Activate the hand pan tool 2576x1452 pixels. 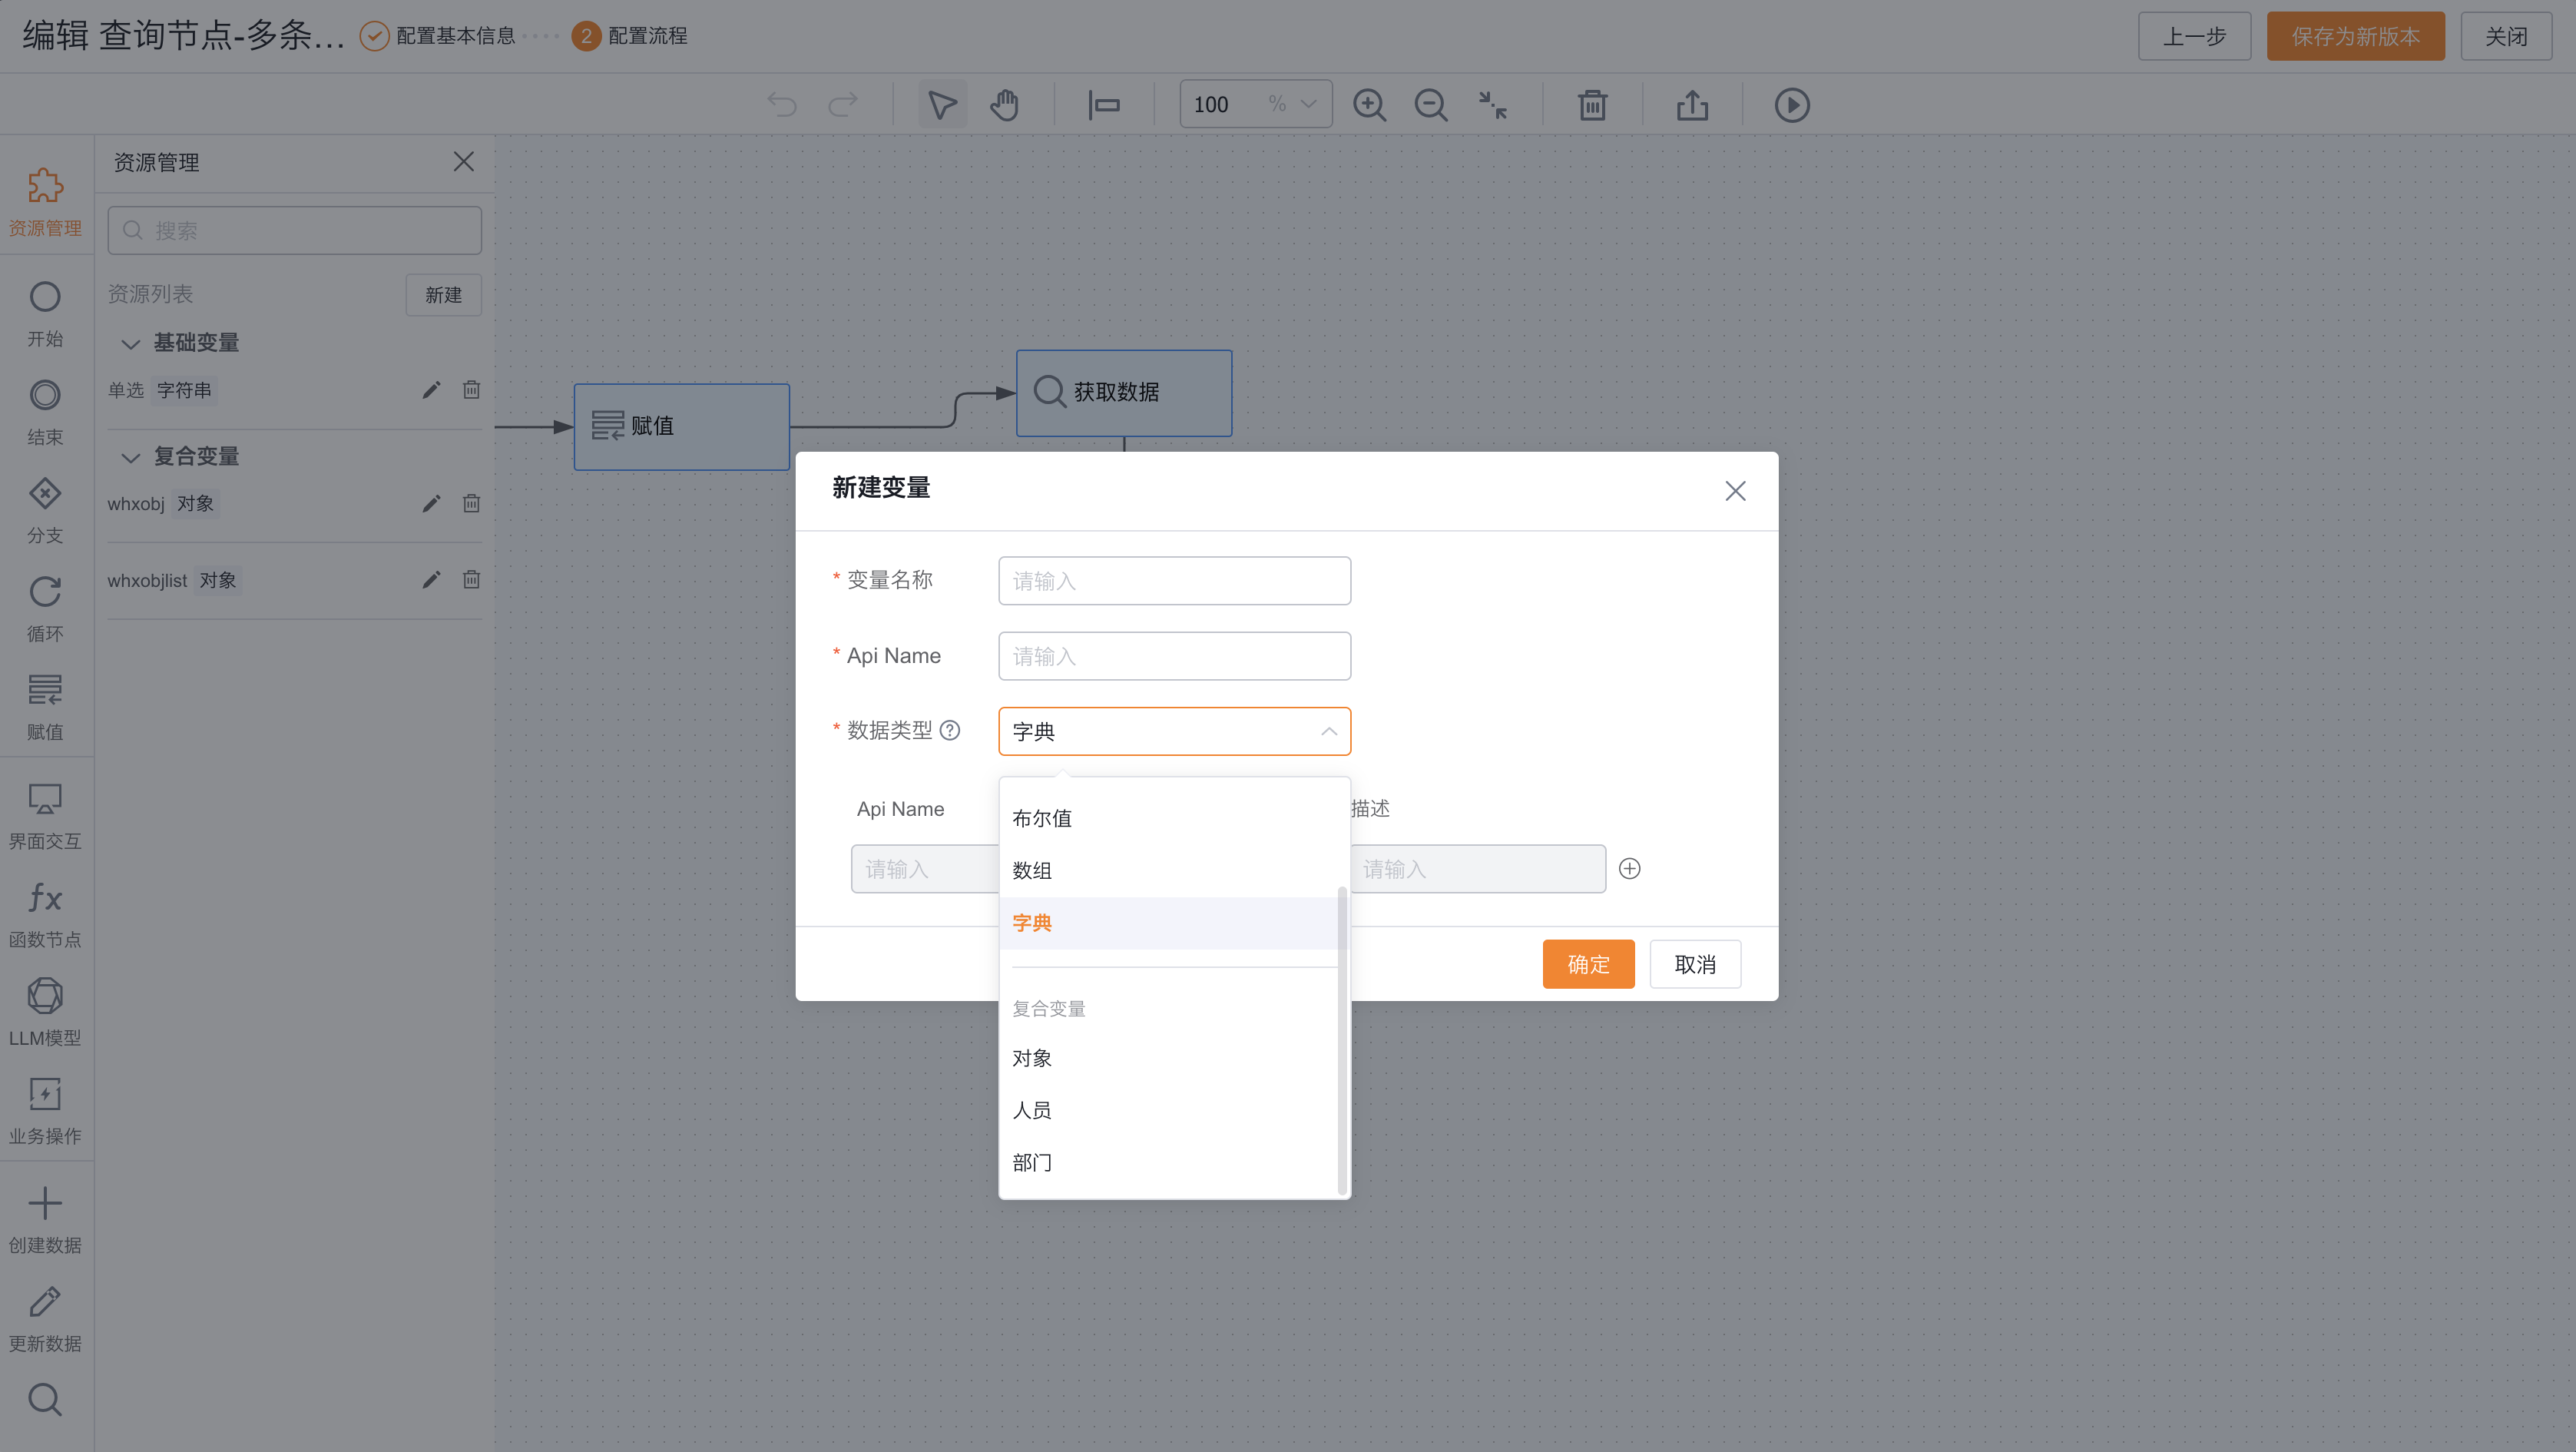point(1004,104)
